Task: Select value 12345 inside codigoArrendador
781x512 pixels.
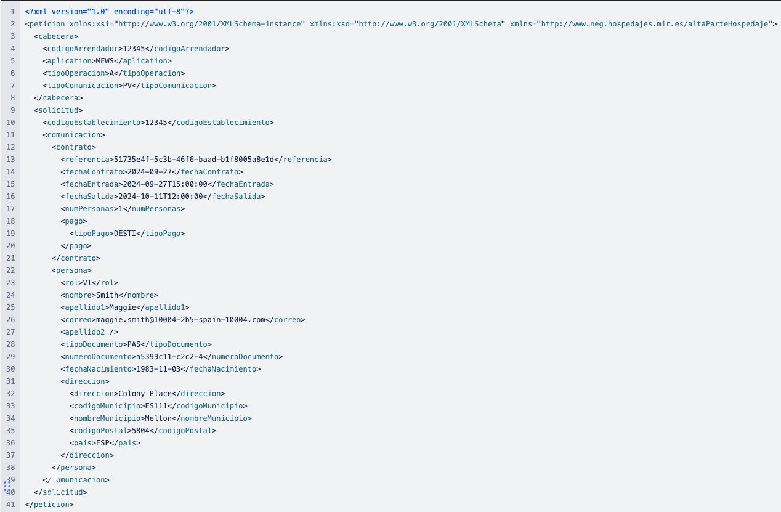Action: click(x=134, y=49)
